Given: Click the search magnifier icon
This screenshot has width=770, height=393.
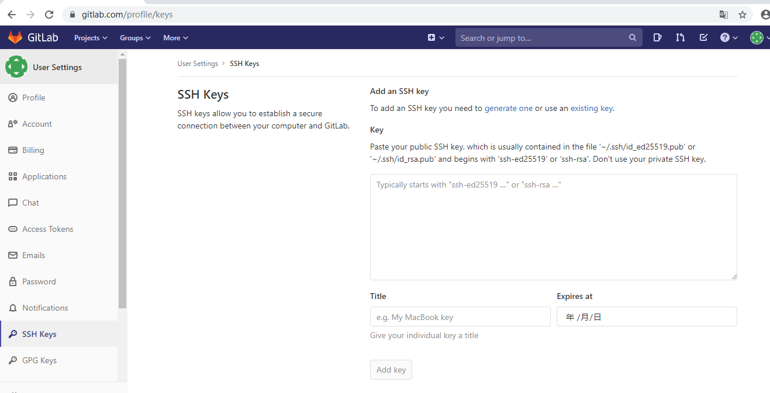Looking at the screenshot, I should pyautogui.click(x=632, y=37).
